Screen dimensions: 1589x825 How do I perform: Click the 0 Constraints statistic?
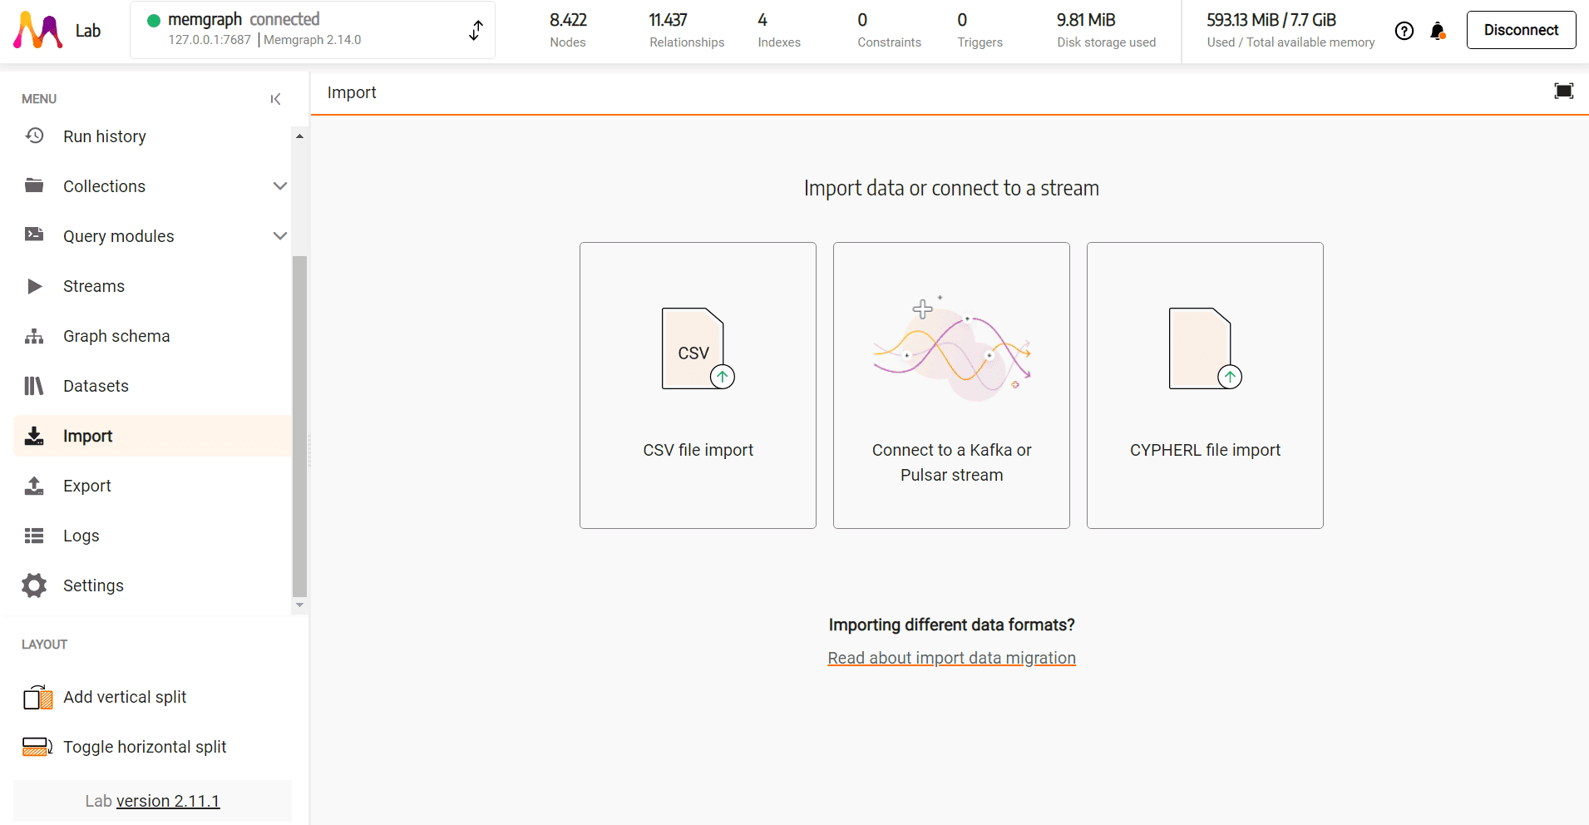(x=889, y=30)
